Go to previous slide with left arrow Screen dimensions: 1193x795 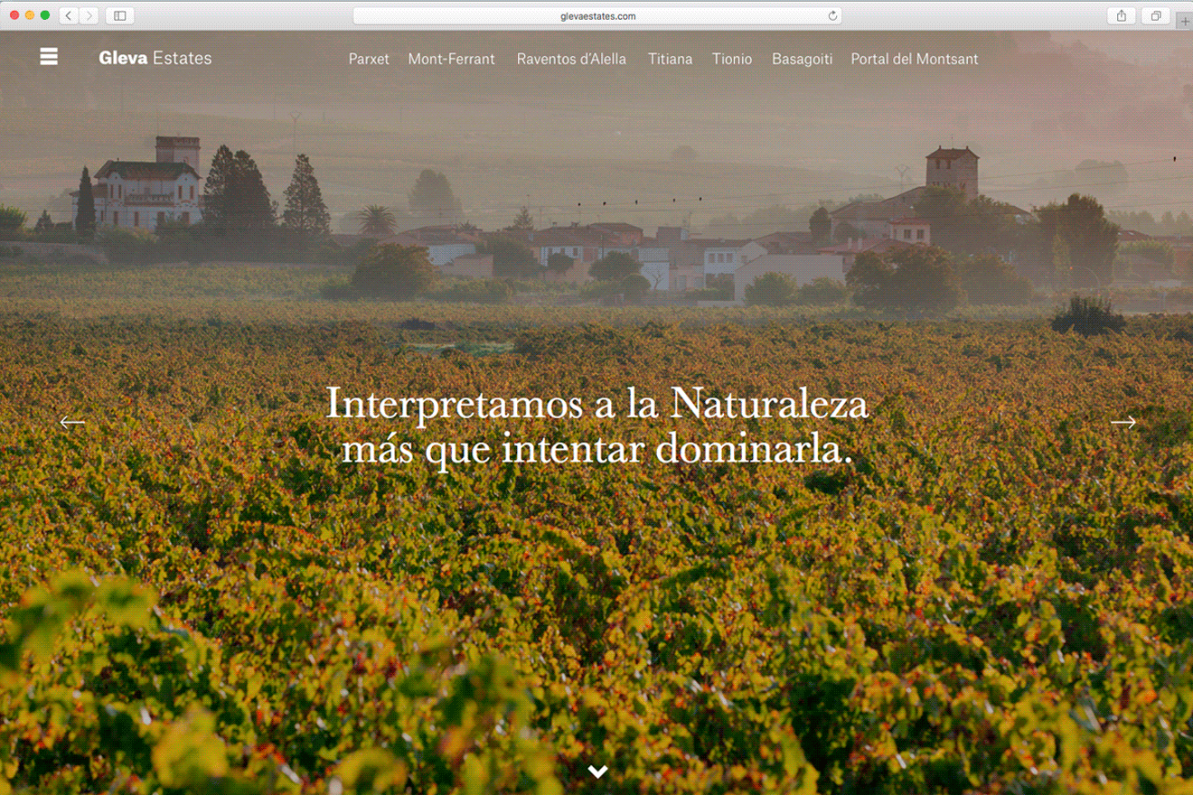coord(72,422)
